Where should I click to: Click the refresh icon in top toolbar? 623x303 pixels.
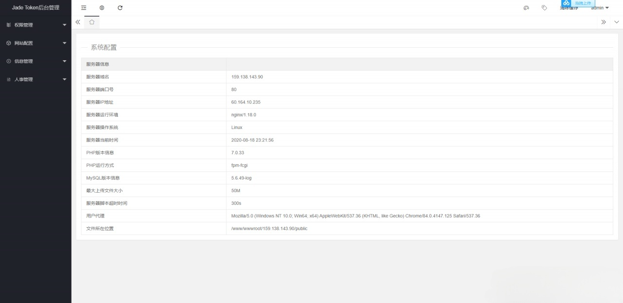(x=120, y=8)
